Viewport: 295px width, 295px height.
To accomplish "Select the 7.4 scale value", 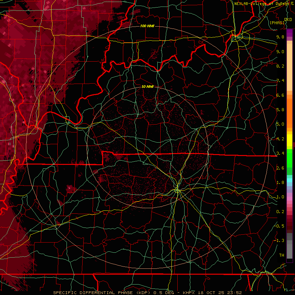I will click(x=280, y=81).
